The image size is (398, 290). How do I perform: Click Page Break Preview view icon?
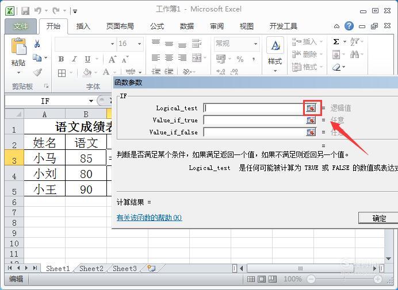pos(273,279)
